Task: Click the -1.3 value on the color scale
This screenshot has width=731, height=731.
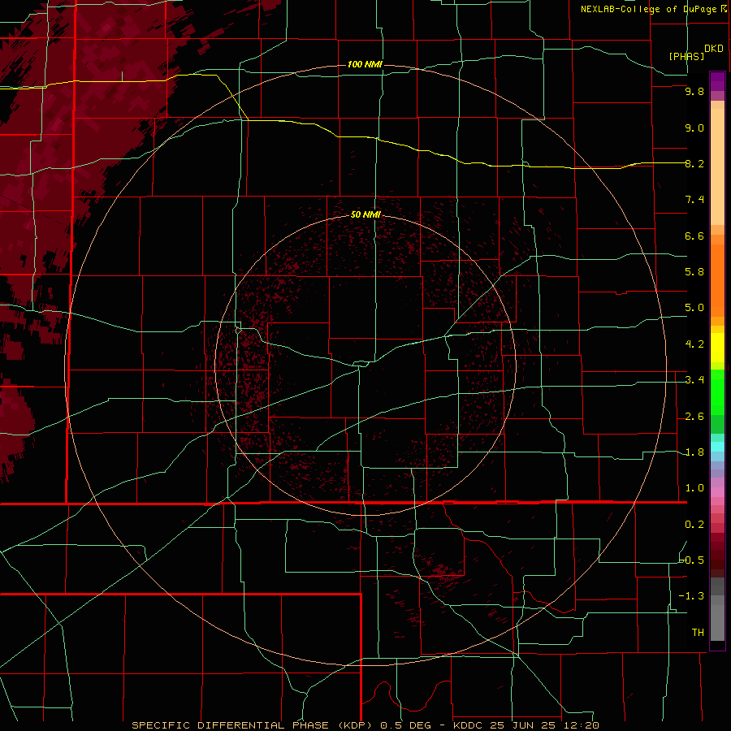Action: (x=691, y=596)
